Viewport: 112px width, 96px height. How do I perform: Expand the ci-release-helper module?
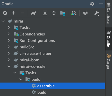pyautogui.click(x=9, y=53)
